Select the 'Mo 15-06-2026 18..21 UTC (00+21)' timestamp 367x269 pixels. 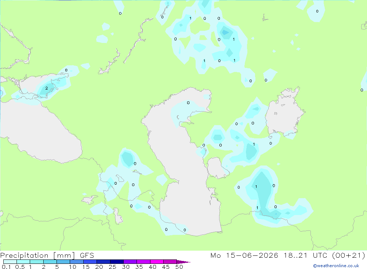coord(288,255)
